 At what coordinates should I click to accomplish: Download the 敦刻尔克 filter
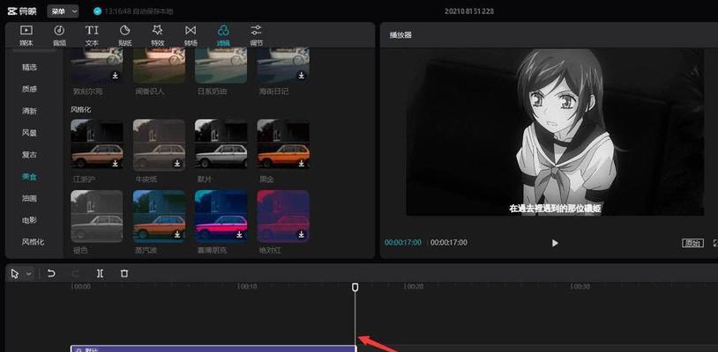pyautogui.click(x=116, y=76)
